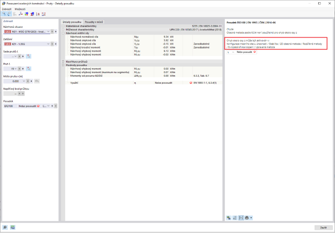
Task: Open the Možnosti menu
Action: [x=20, y=9]
